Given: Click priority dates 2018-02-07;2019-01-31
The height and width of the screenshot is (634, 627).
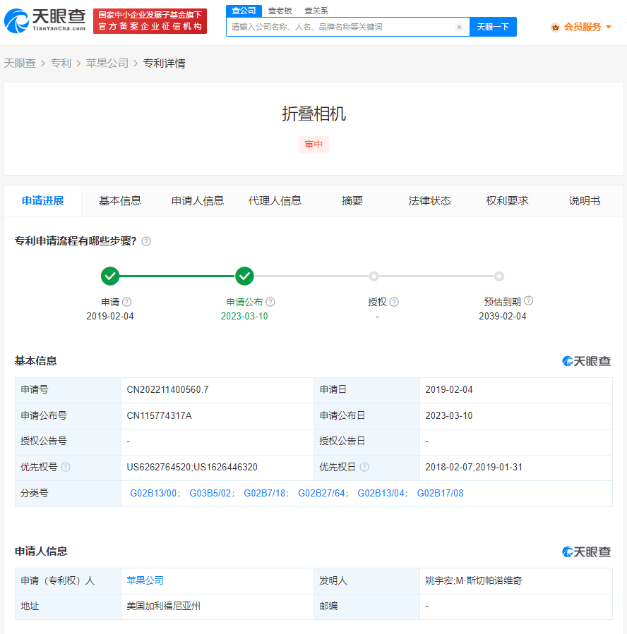Looking at the screenshot, I should [474, 468].
